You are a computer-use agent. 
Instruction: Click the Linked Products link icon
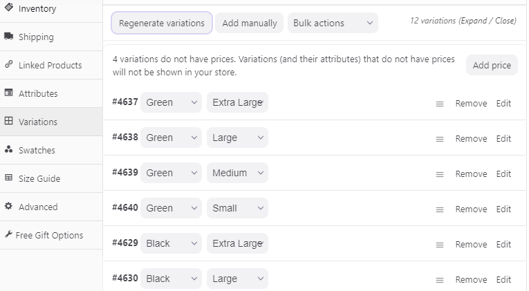point(8,65)
